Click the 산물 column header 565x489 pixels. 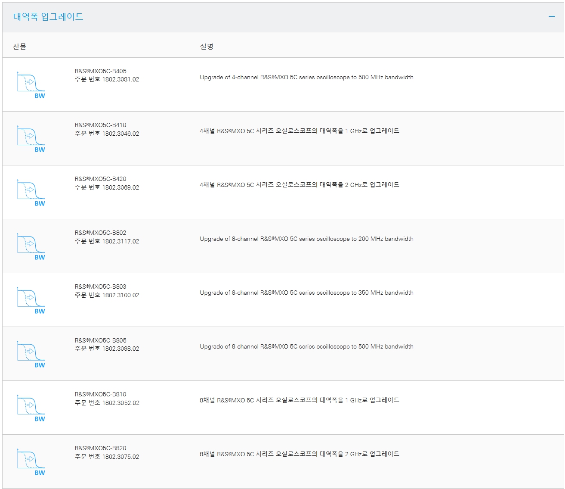point(19,47)
